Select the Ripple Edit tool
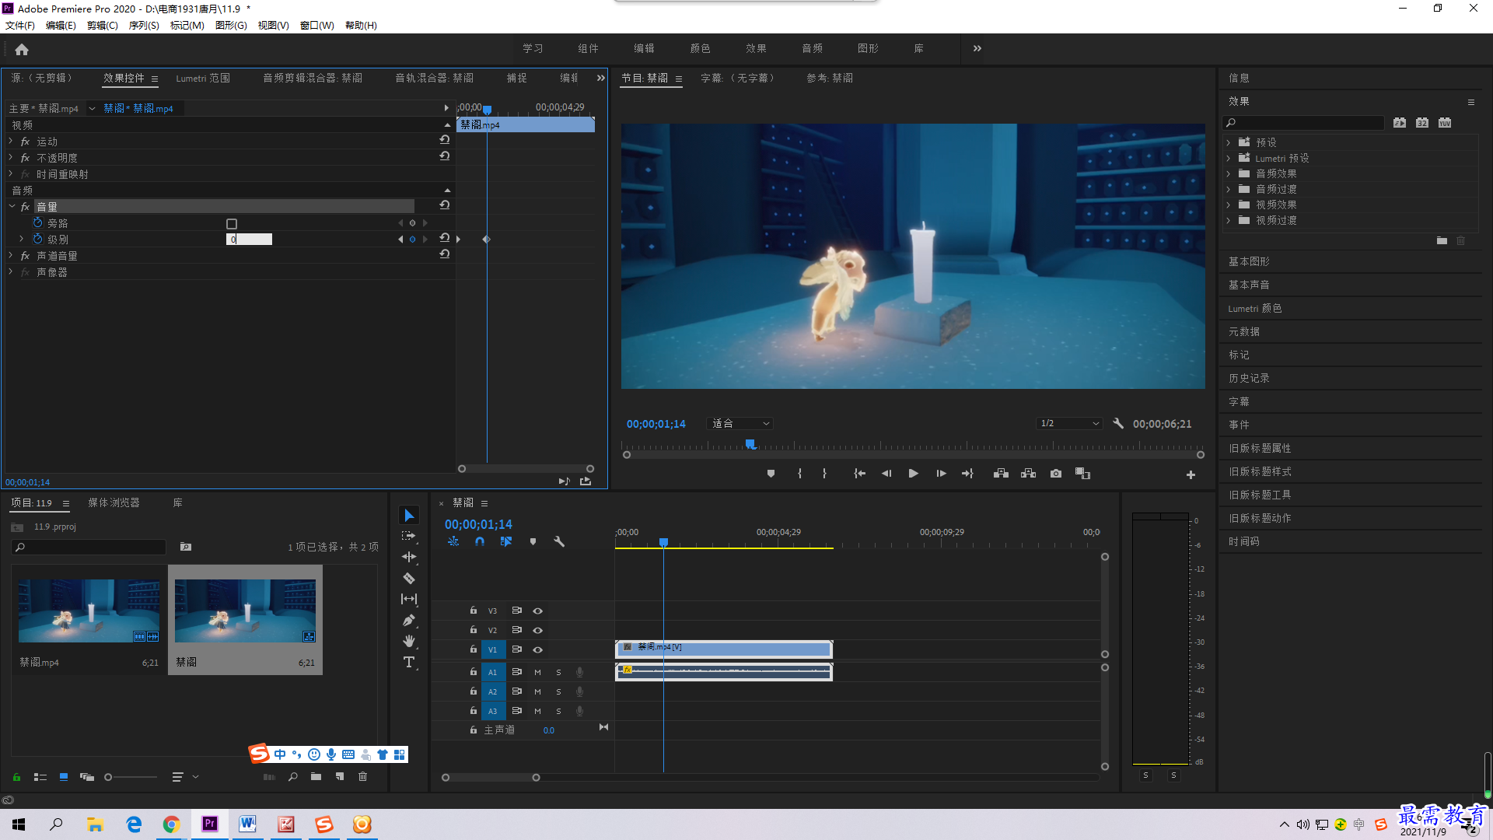Screen dimensions: 1493x840 (x=409, y=558)
